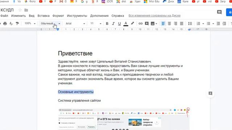Click the left indent marker on the ruler
The width and height of the screenshot is (232, 130).
click(x=58, y=29)
